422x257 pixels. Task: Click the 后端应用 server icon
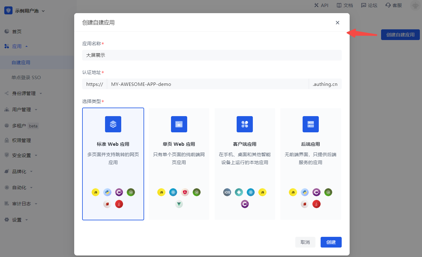(311, 124)
